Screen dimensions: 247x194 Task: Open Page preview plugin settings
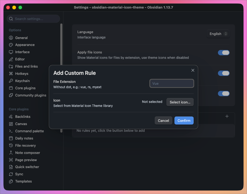coord(26,160)
